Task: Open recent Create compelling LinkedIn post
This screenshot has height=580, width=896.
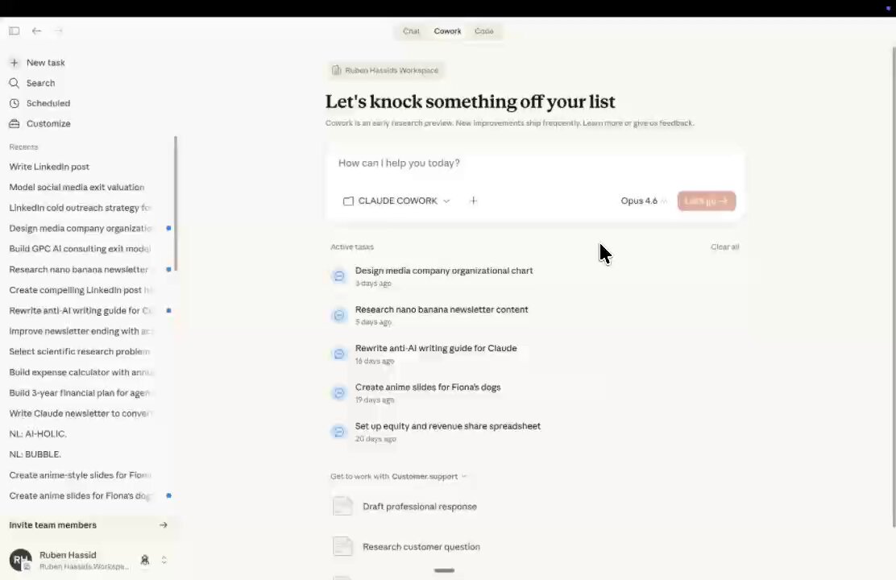Action: click(80, 290)
